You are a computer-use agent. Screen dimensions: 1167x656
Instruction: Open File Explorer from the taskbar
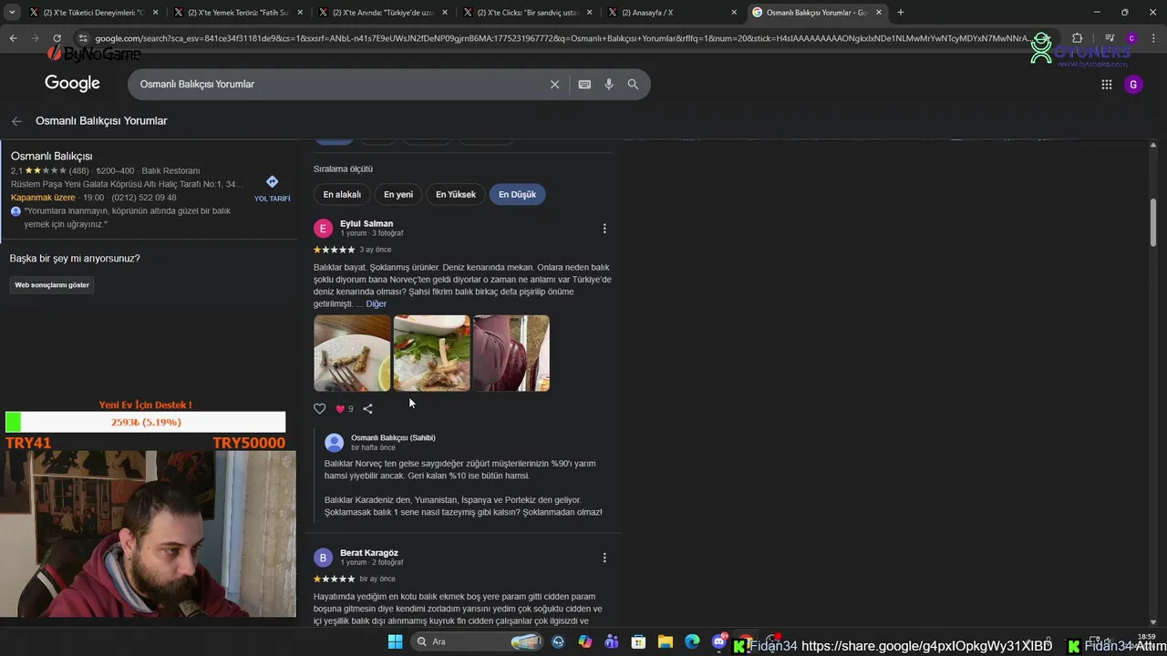point(665,641)
